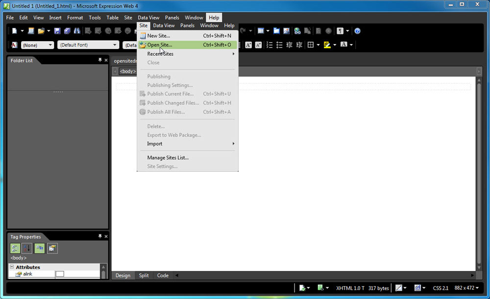This screenshot has height=299, width=490.
Task: Open Help using the blue question mark icon
Action: pyautogui.click(x=358, y=31)
